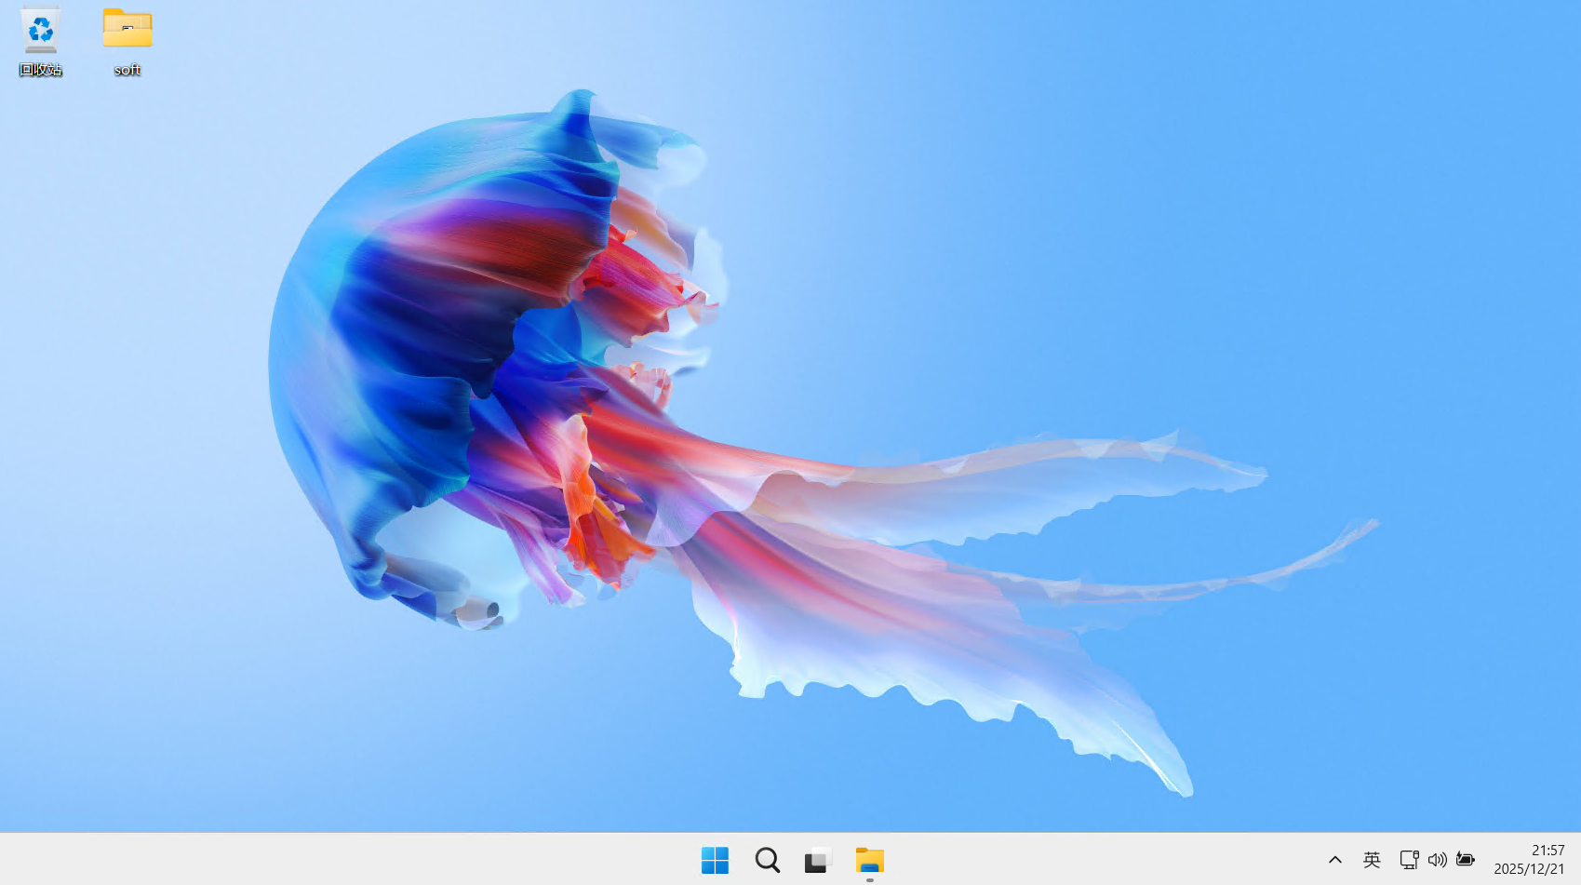Select the Recycle Bin desktop icon
Viewport: 1581px width, 885px height.
point(40,31)
